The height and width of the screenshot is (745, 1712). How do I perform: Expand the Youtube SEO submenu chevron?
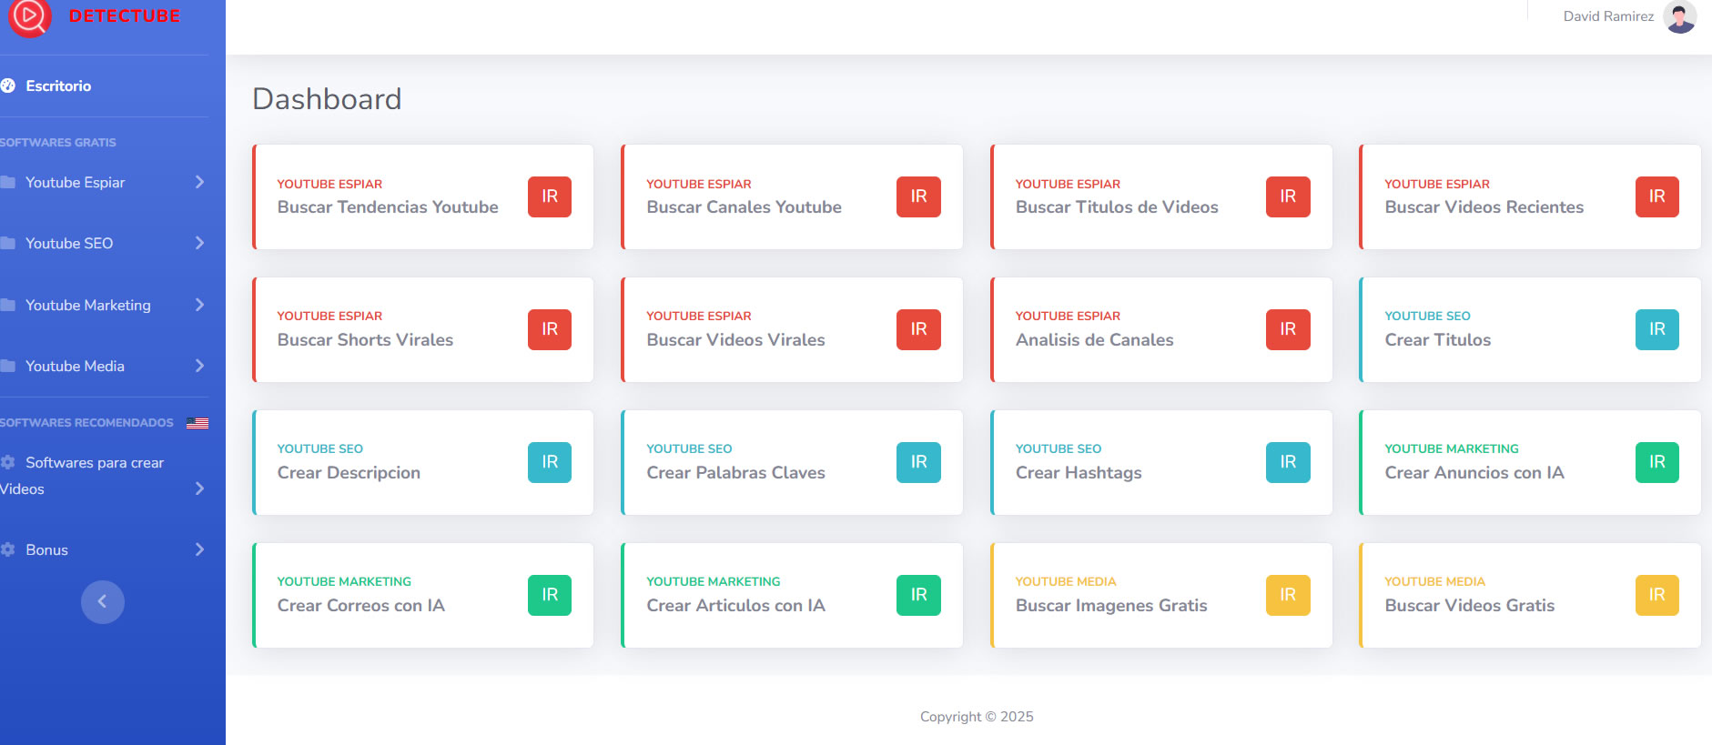click(199, 243)
